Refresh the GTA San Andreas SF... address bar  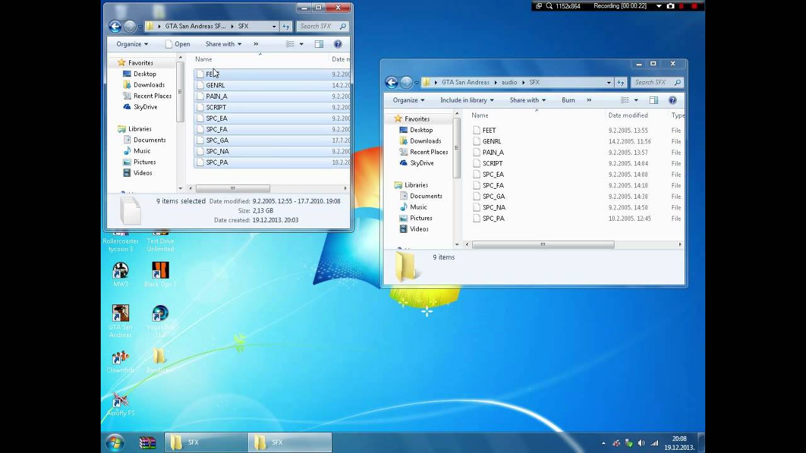pyautogui.click(x=286, y=26)
